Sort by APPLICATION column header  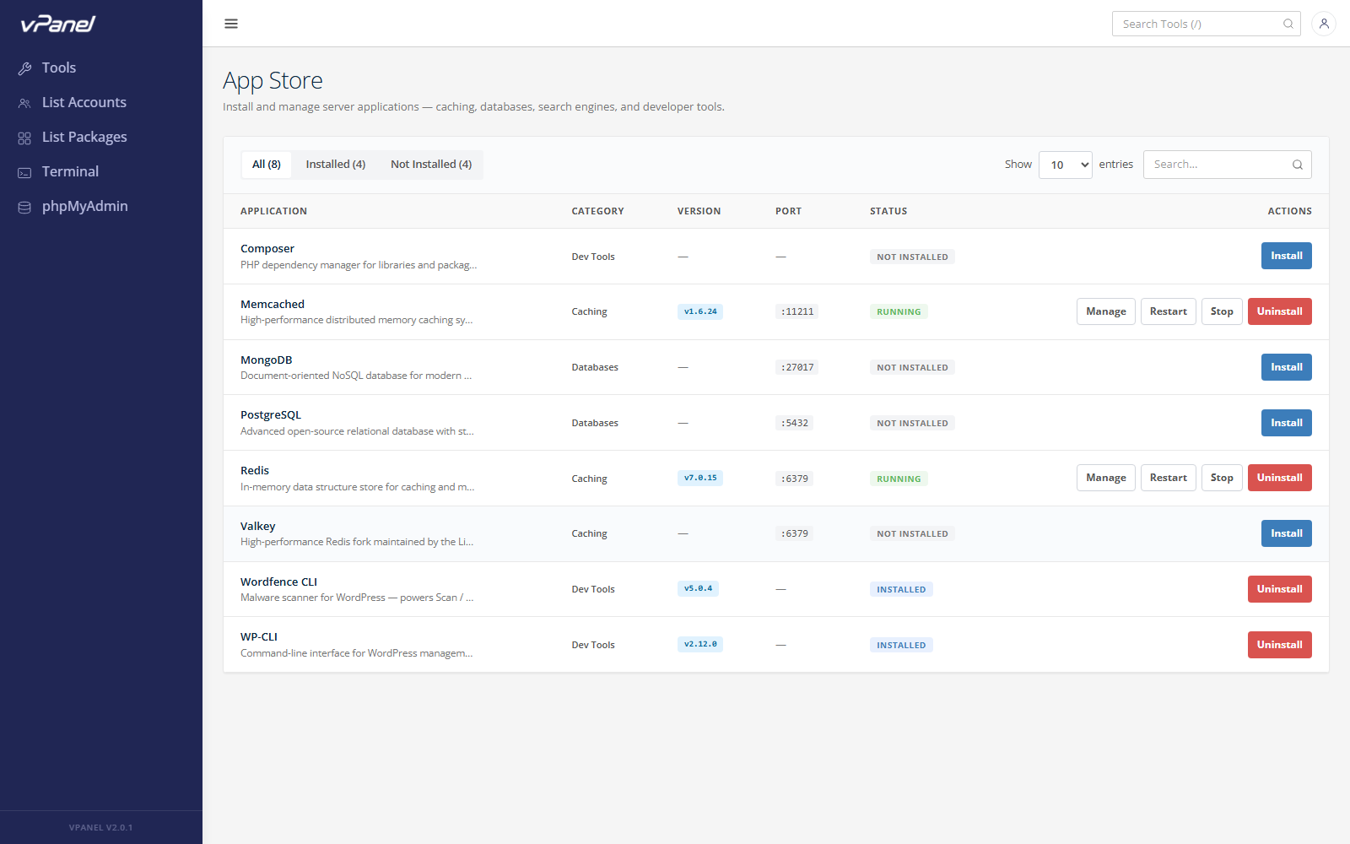tap(273, 211)
